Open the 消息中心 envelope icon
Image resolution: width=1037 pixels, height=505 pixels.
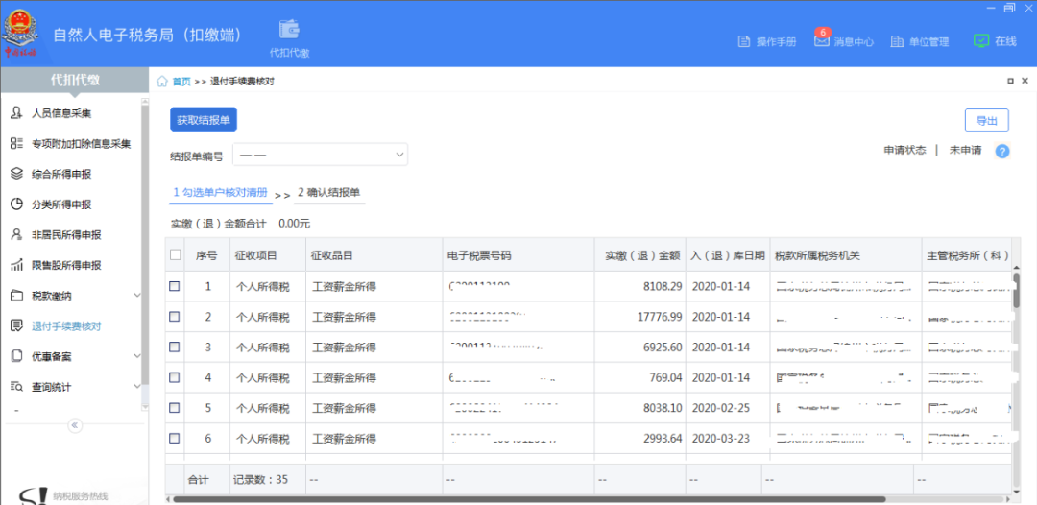[x=821, y=41]
